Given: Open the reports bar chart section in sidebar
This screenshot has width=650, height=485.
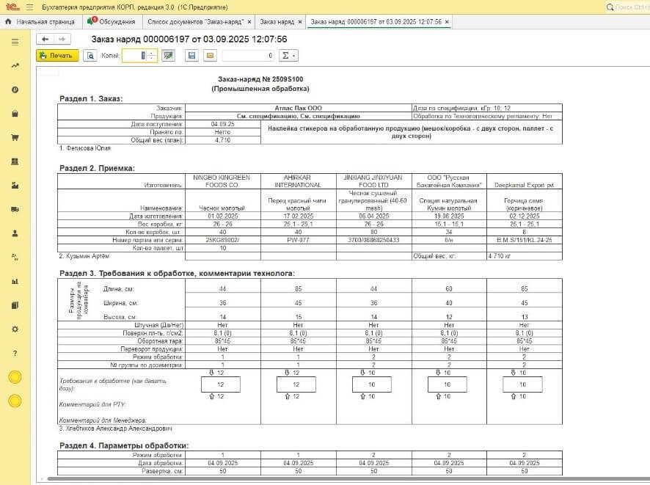Looking at the screenshot, I should (x=15, y=282).
